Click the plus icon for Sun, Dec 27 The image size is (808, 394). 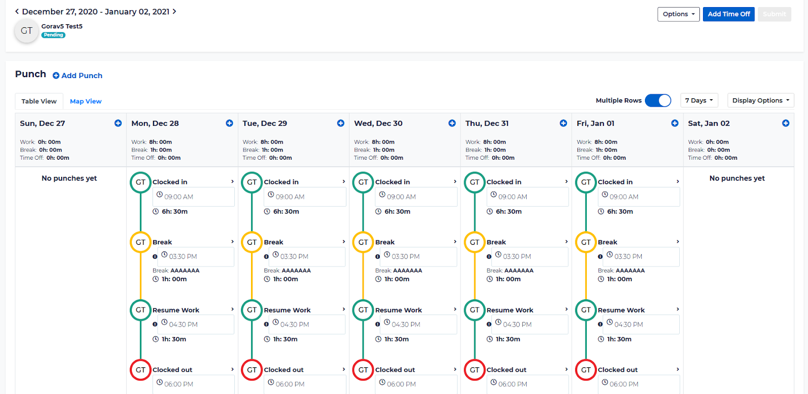point(118,123)
